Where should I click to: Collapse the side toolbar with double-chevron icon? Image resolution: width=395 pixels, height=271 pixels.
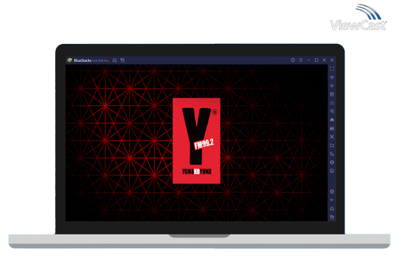(x=332, y=60)
